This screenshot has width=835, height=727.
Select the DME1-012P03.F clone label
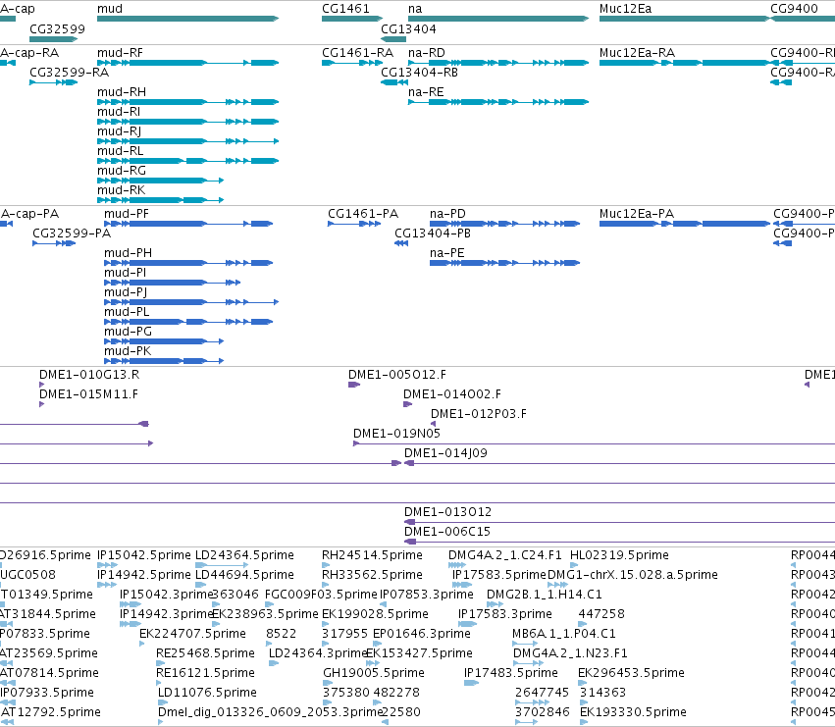click(x=478, y=414)
